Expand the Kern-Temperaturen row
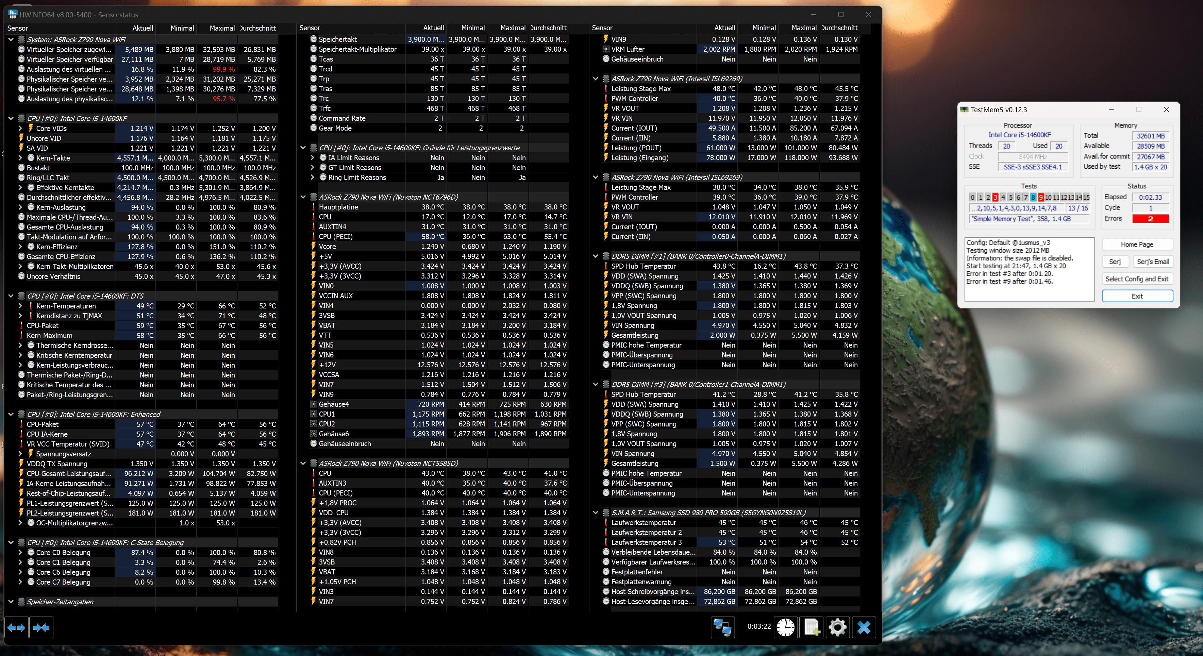Image resolution: width=1203 pixels, height=656 pixels. (x=20, y=306)
